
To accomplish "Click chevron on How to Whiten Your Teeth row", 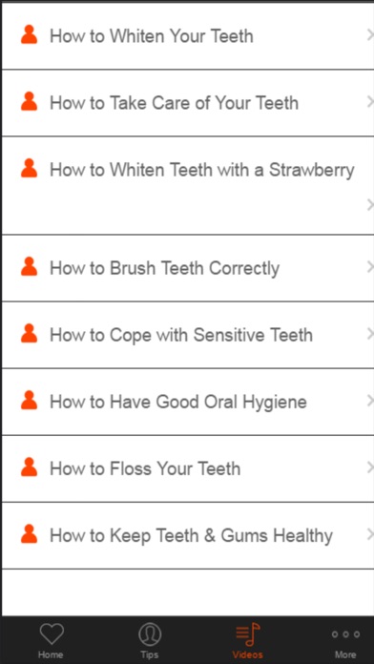I will click(370, 35).
